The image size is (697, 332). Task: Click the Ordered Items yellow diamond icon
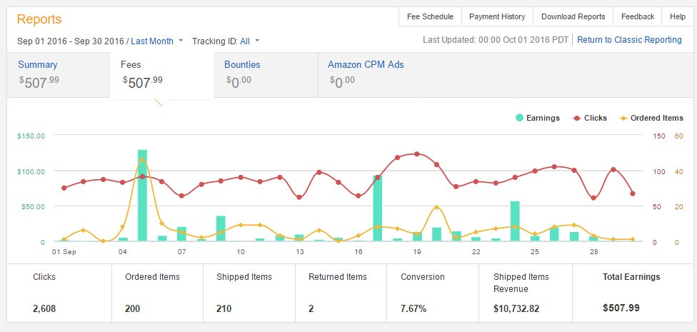pos(623,119)
